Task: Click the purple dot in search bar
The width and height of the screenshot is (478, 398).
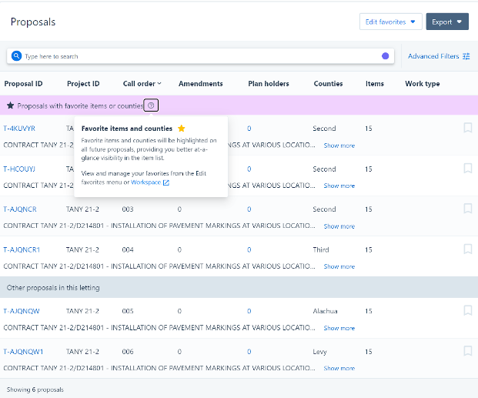Action: [386, 56]
